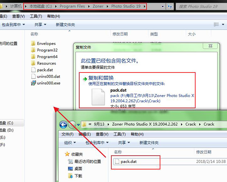Click the back arrow in the Crack window

(x=63, y=125)
